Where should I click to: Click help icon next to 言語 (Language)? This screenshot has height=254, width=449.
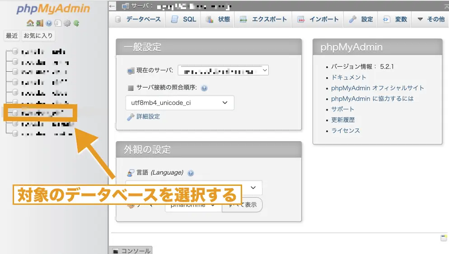point(191,173)
